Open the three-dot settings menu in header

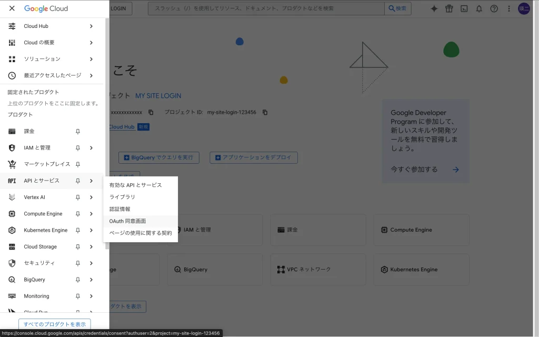(x=508, y=8)
